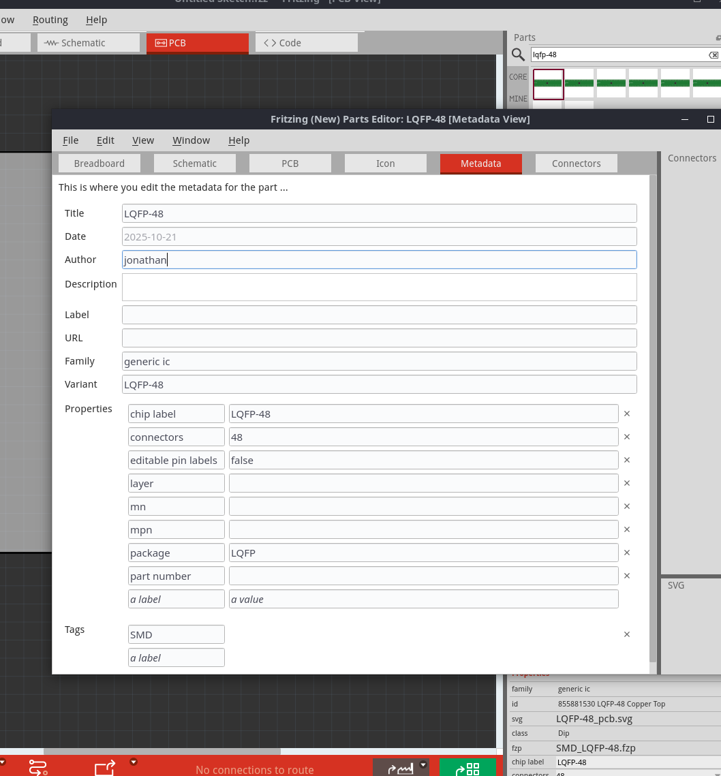
Task: Remove the chip label property
Action: coord(627,414)
